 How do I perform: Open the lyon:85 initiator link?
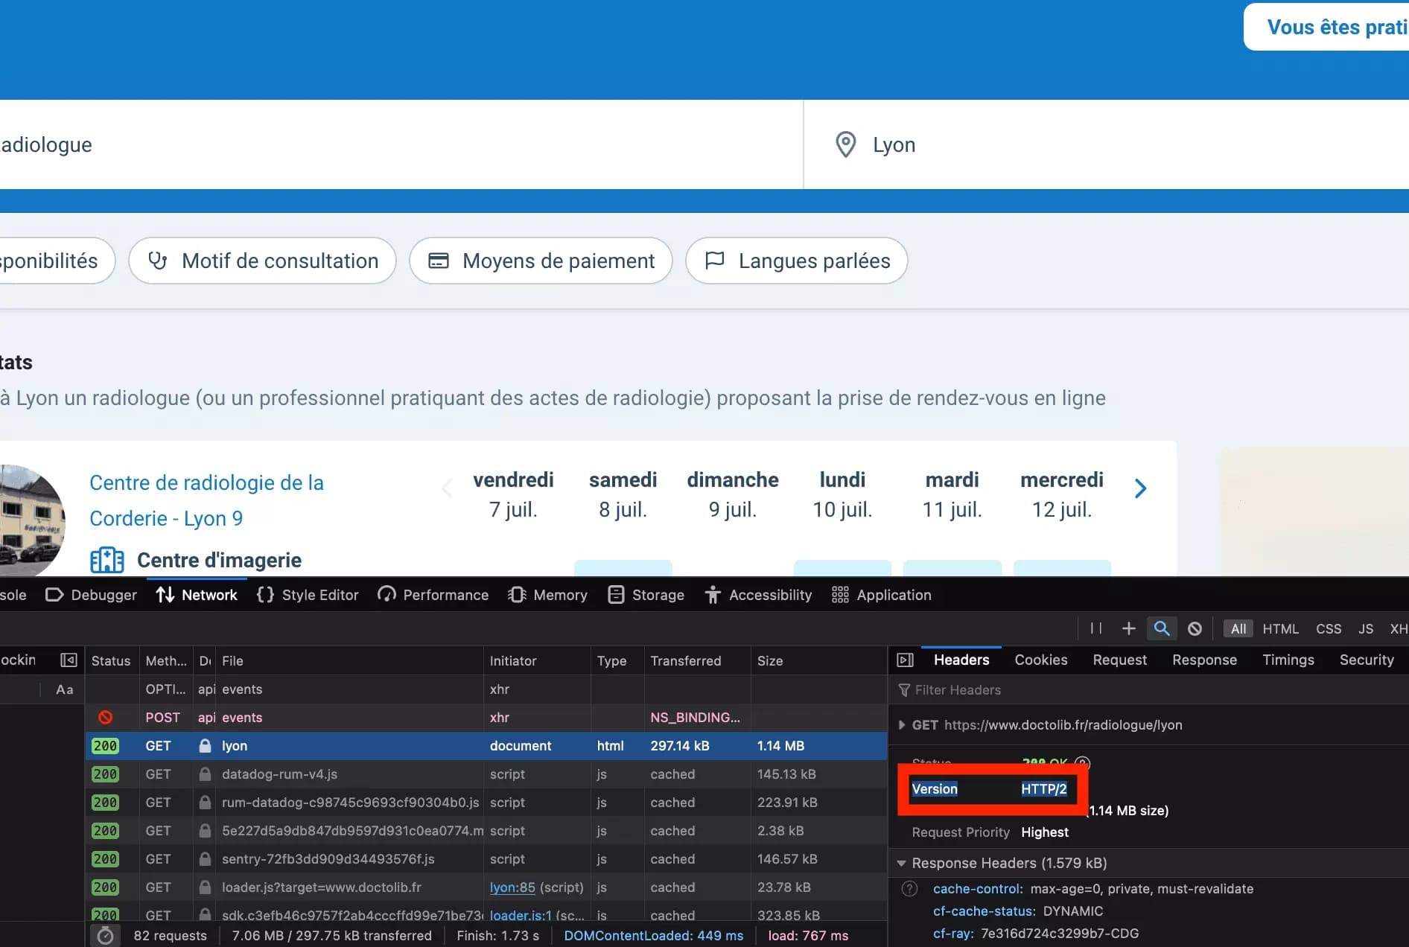(512, 887)
